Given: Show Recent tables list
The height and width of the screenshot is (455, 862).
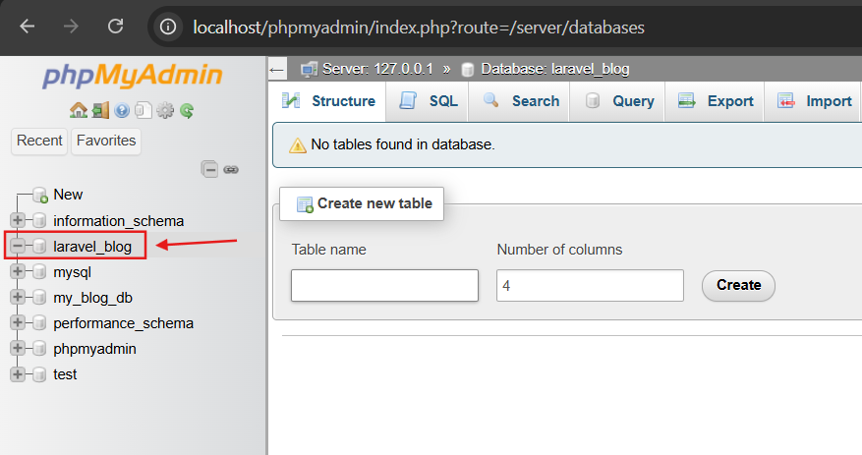Looking at the screenshot, I should (x=39, y=141).
